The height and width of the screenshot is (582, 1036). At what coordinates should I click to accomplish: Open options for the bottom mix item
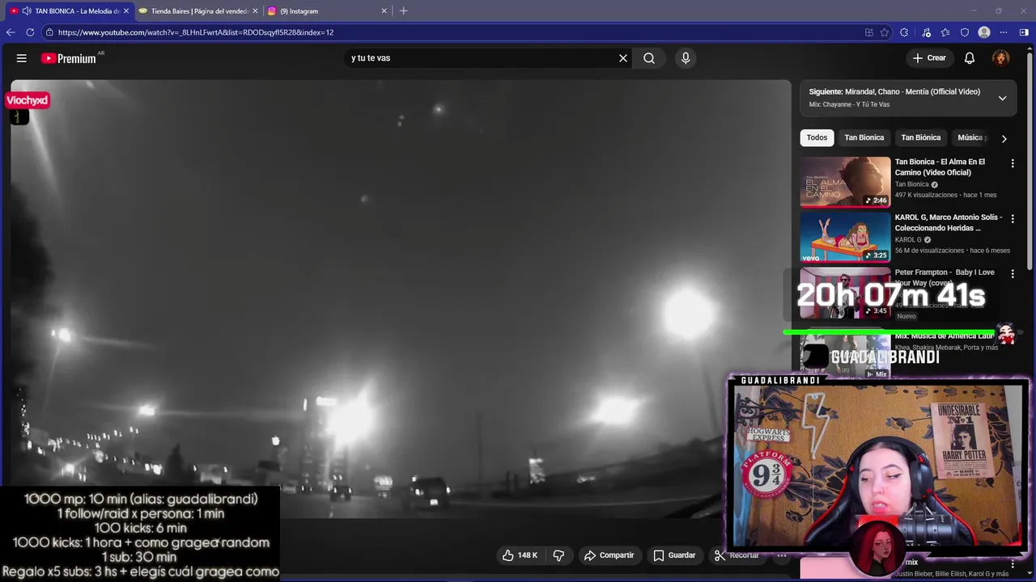click(x=1013, y=563)
